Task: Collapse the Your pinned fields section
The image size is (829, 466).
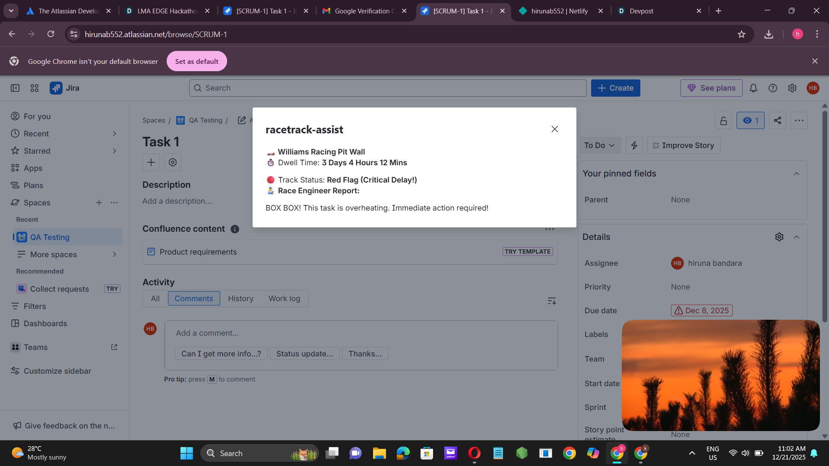Action: click(796, 173)
